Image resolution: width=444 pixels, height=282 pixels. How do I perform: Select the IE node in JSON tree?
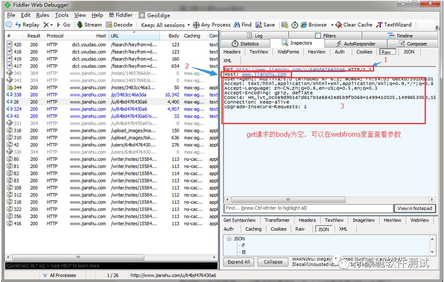point(243,252)
